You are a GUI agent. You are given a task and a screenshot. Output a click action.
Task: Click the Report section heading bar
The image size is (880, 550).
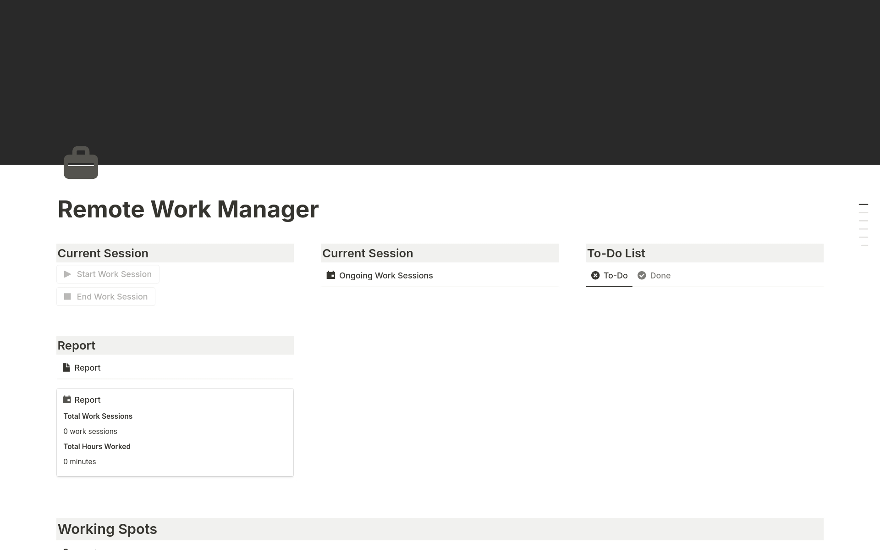[77, 345]
